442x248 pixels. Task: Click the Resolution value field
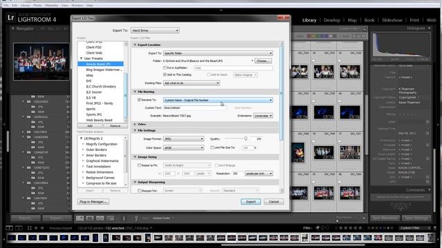tap(238, 174)
